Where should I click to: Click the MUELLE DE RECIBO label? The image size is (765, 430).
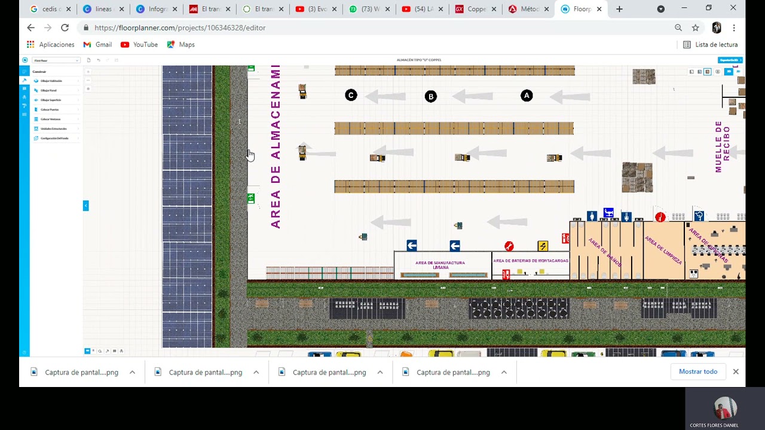click(x=722, y=147)
